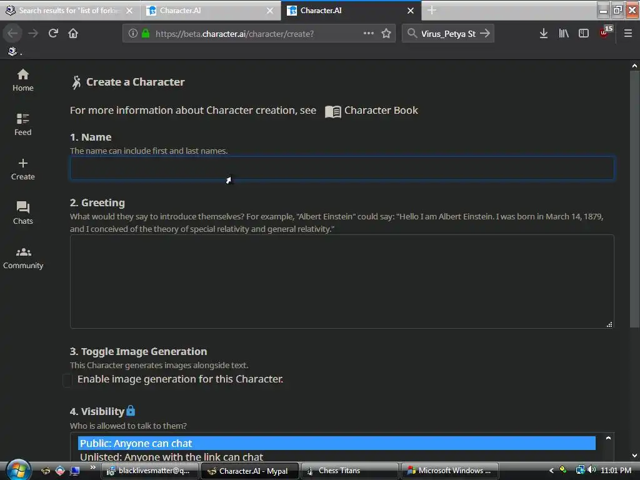This screenshot has height=480, width=640.
Task: Switch to the Search results tab
Action: pyautogui.click(x=69, y=11)
